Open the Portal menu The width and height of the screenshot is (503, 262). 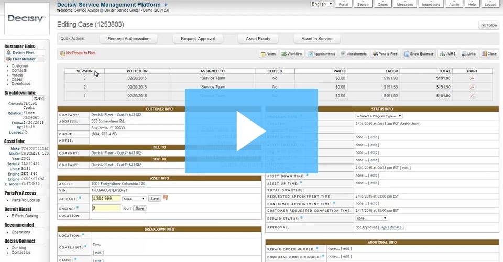(x=343, y=4)
